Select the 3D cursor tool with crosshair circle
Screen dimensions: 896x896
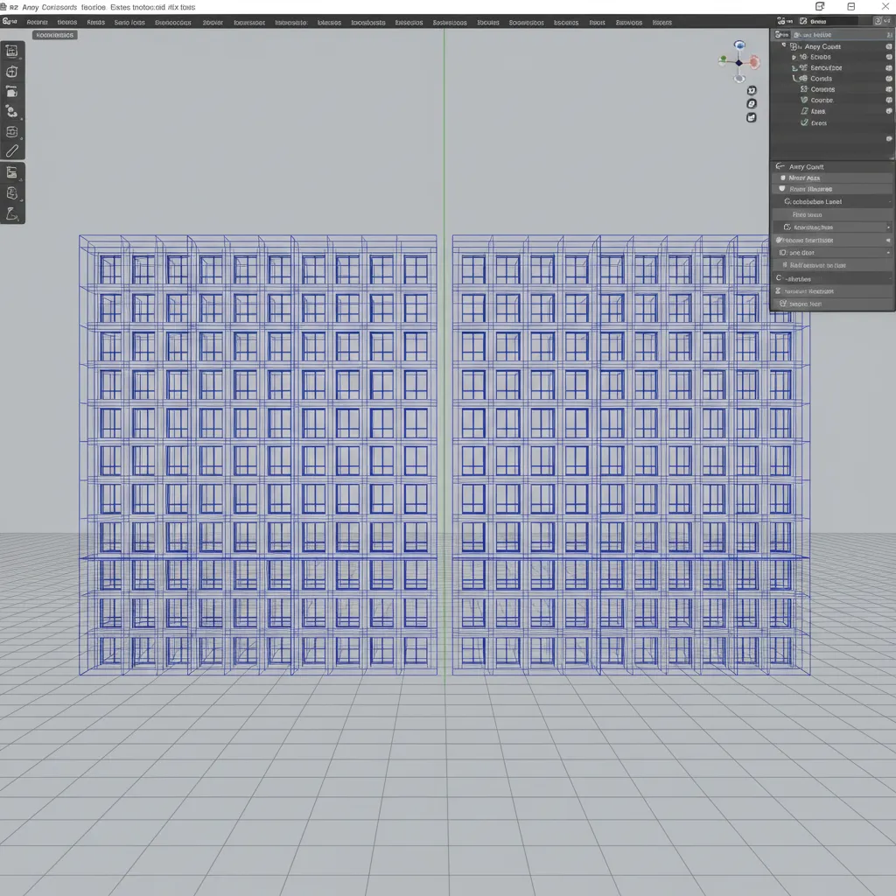pyautogui.click(x=12, y=72)
